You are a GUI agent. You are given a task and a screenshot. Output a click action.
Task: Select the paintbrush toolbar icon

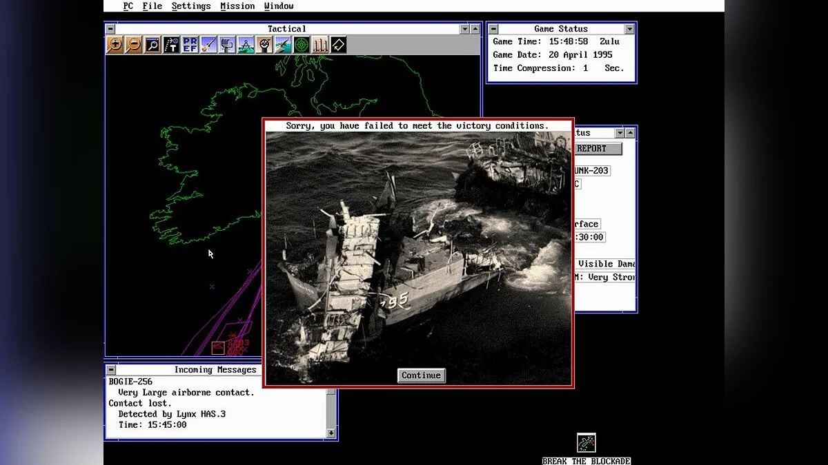click(x=208, y=44)
